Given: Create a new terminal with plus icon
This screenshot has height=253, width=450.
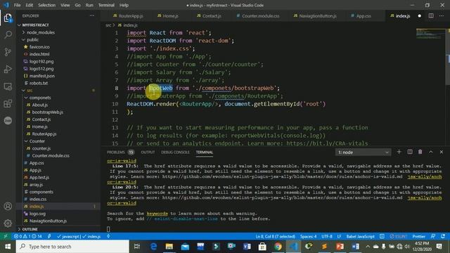Looking at the screenshot, I should [x=399, y=152].
